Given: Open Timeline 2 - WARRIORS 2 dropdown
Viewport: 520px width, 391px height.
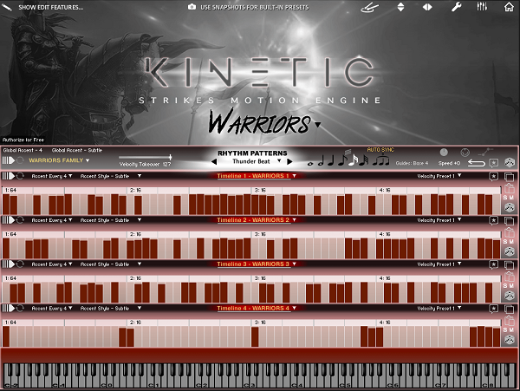Looking at the screenshot, I should coord(257,220).
